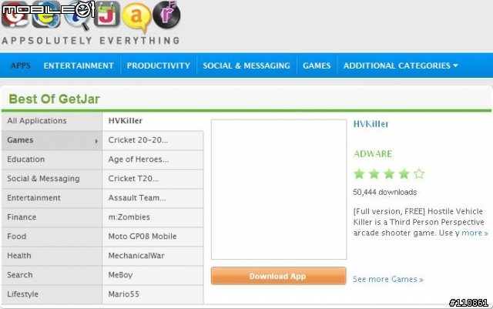Click the second green rating star
493x309 pixels.
point(374,173)
